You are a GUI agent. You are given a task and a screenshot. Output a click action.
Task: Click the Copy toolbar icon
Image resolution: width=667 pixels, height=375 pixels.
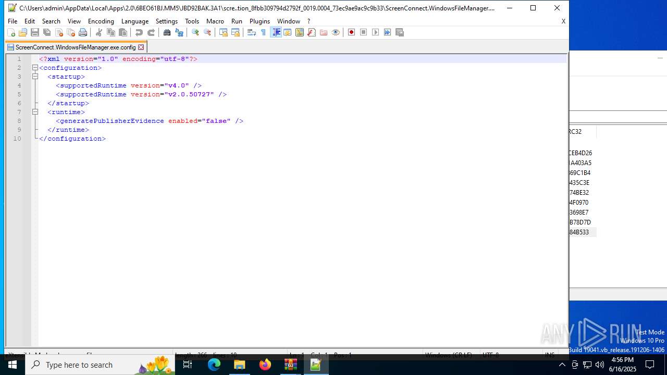111,32
